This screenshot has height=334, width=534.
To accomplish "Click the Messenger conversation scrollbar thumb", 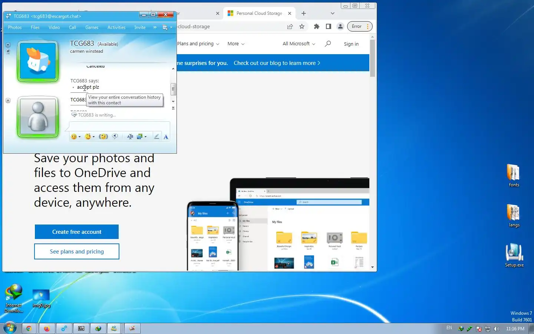I will click(173, 89).
